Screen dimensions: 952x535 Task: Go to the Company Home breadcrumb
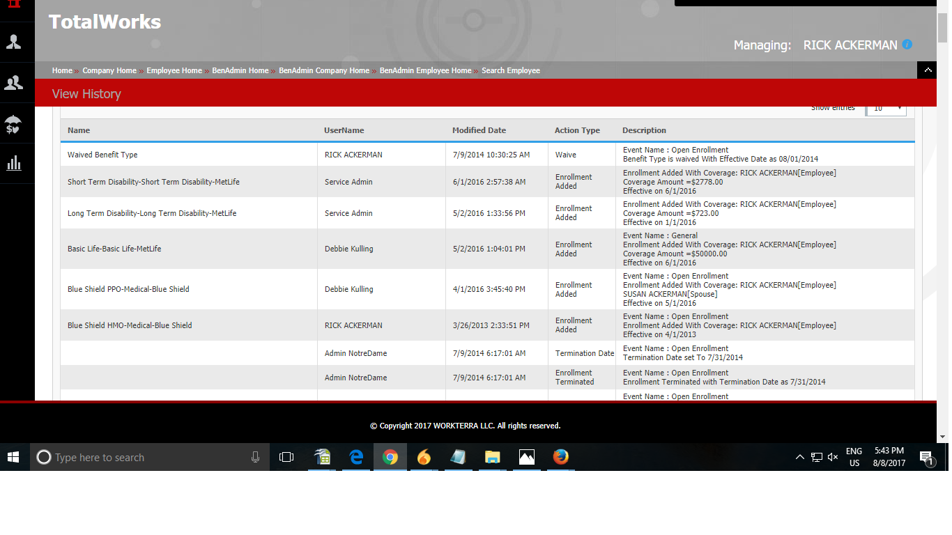109,70
